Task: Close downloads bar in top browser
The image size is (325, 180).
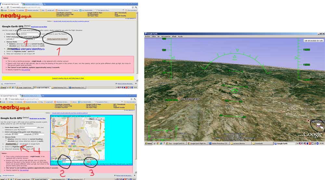Action: pos(136,84)
